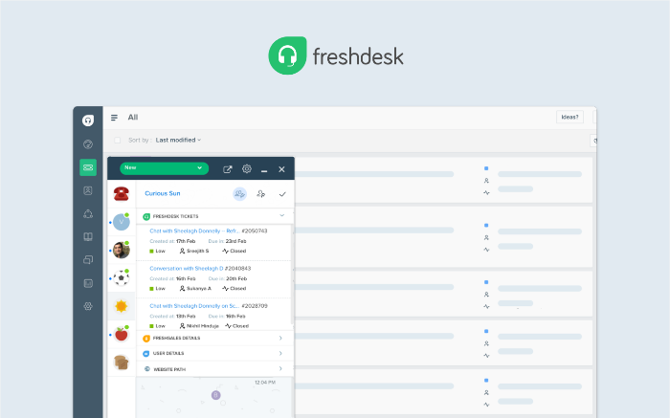670x418 pixels.
Task: Click the Freshdesk headset logo in the sidebar
Action: [x=88, y=121]
